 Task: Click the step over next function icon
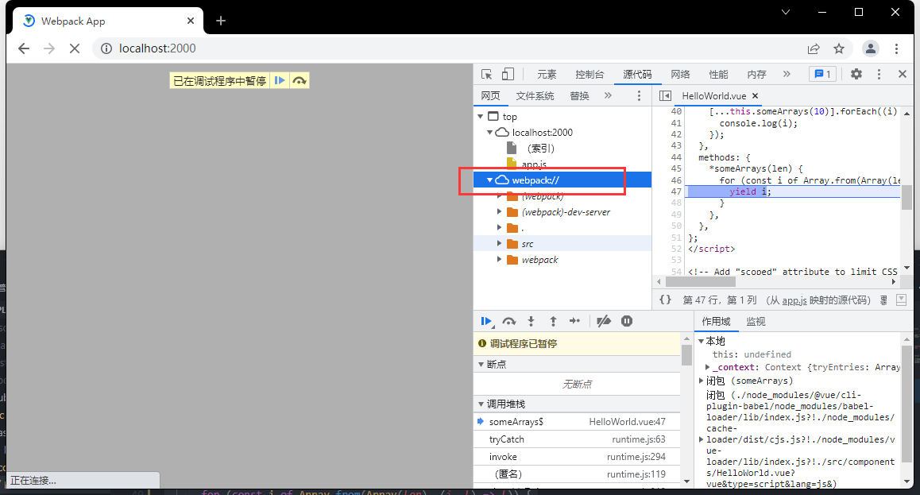[509, 321]
